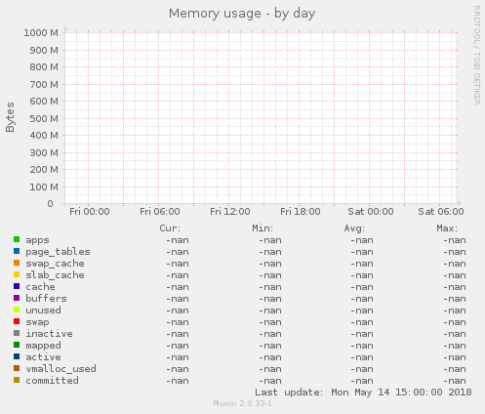The height and width of the screenshot is (414, 485).
Task: Click the '500 M' y-axis value
Action: pyautogui.click(x=44, y=119)
